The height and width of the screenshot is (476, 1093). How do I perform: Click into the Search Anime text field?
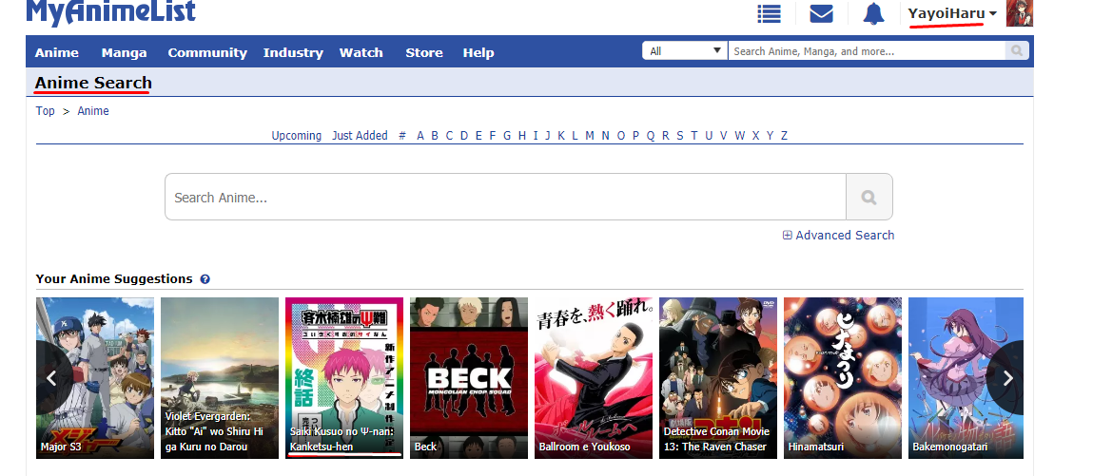(x=504, y=198)
